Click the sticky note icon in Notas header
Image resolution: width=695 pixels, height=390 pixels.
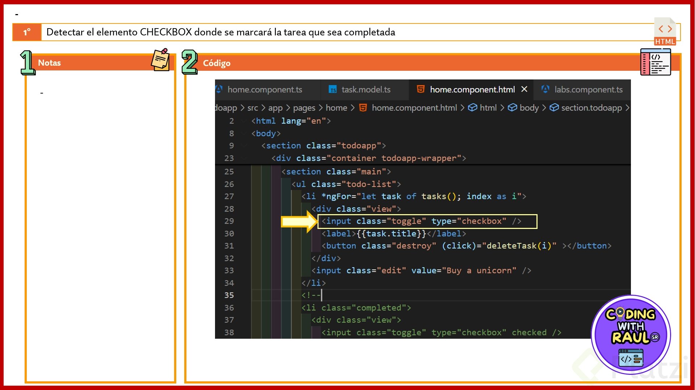click(x=160, y=60)
